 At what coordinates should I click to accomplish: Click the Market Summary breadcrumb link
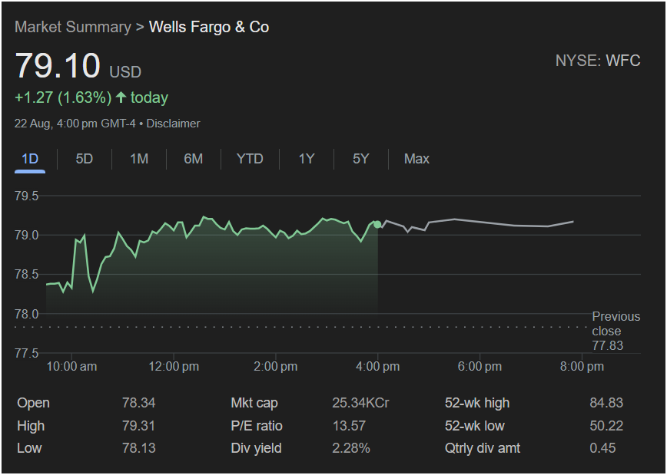72,27
